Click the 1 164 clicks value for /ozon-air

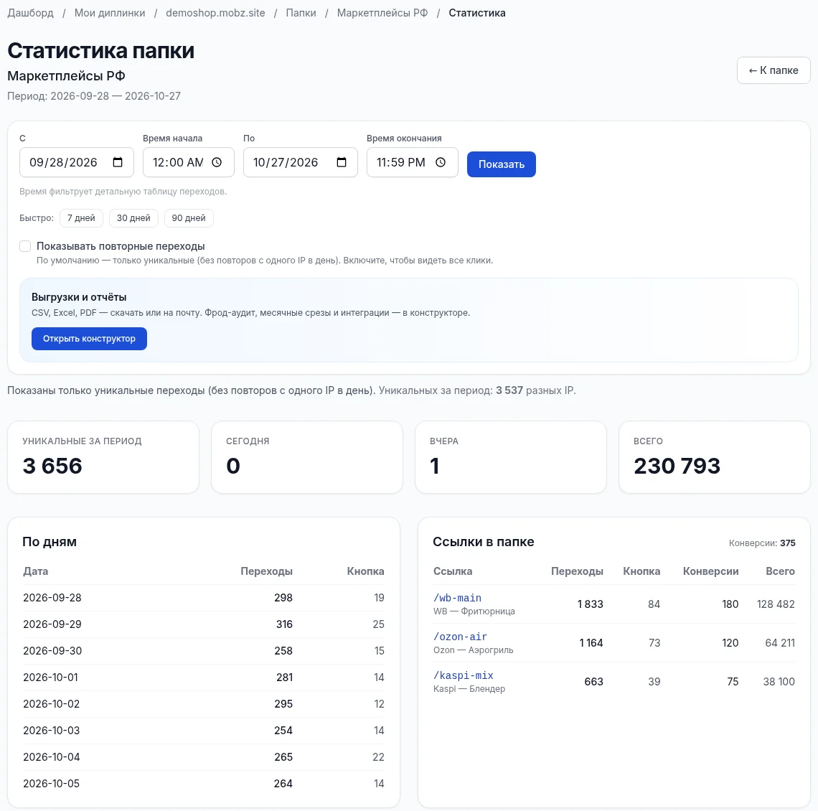click(x=591, y=643)
